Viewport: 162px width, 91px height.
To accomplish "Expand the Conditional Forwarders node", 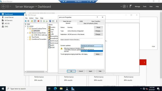I will pyautogui.click(x=28, y=39).
